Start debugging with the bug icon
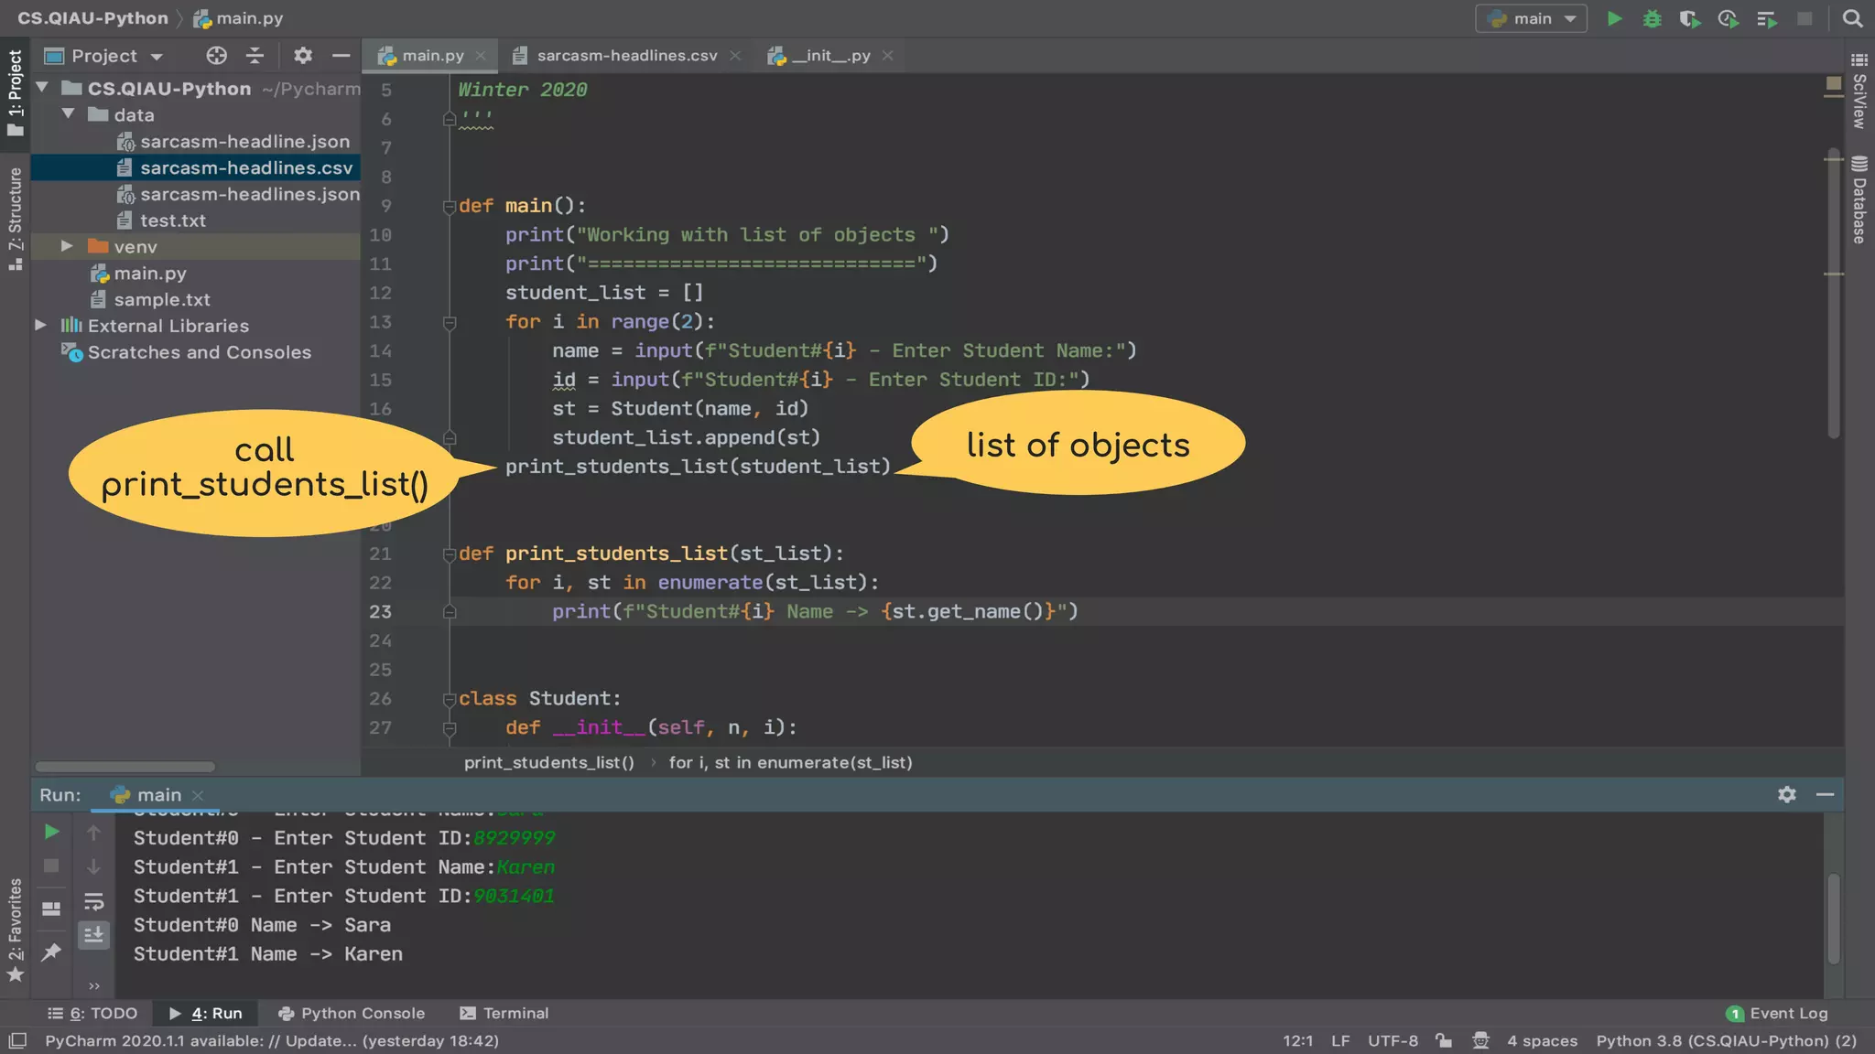The width and height of the screenshot is (1875, 1054). tap(1652, 18)
